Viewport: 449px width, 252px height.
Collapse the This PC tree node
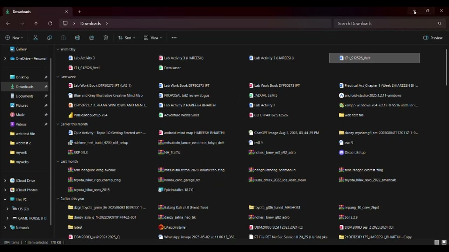[x=5, y=199]
